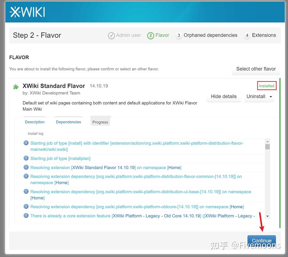The height and width of the screenshot is (257, 288).
Task: Click the Installed status badge
Action: pos(266,86)
